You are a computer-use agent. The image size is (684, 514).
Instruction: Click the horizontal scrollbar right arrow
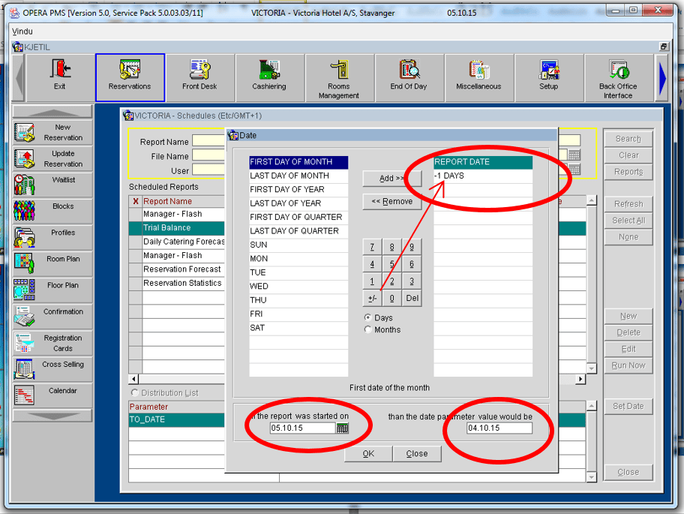coord(580,380)
